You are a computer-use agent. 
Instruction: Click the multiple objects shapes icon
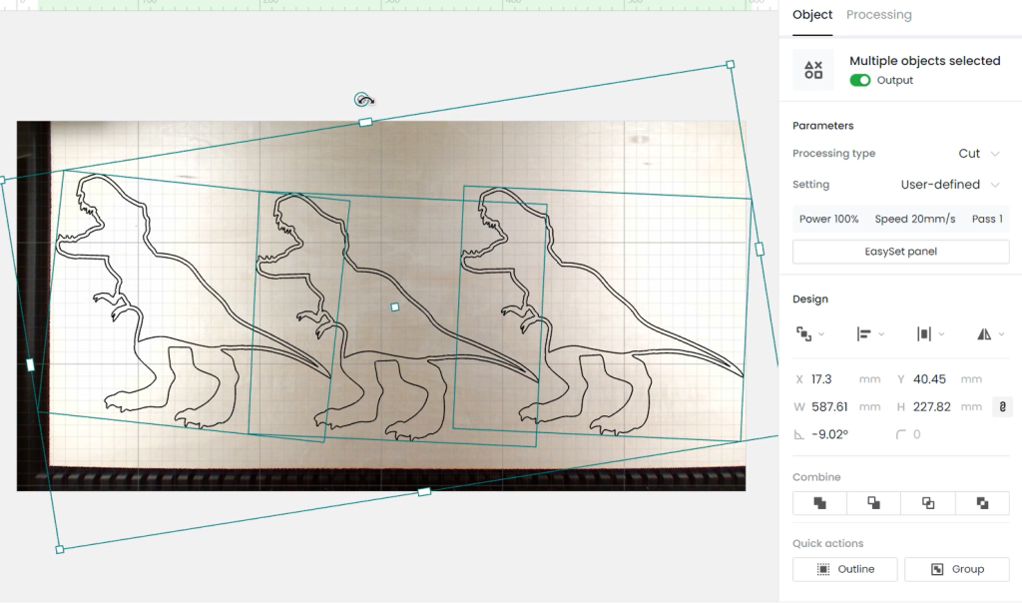[813, 70]
